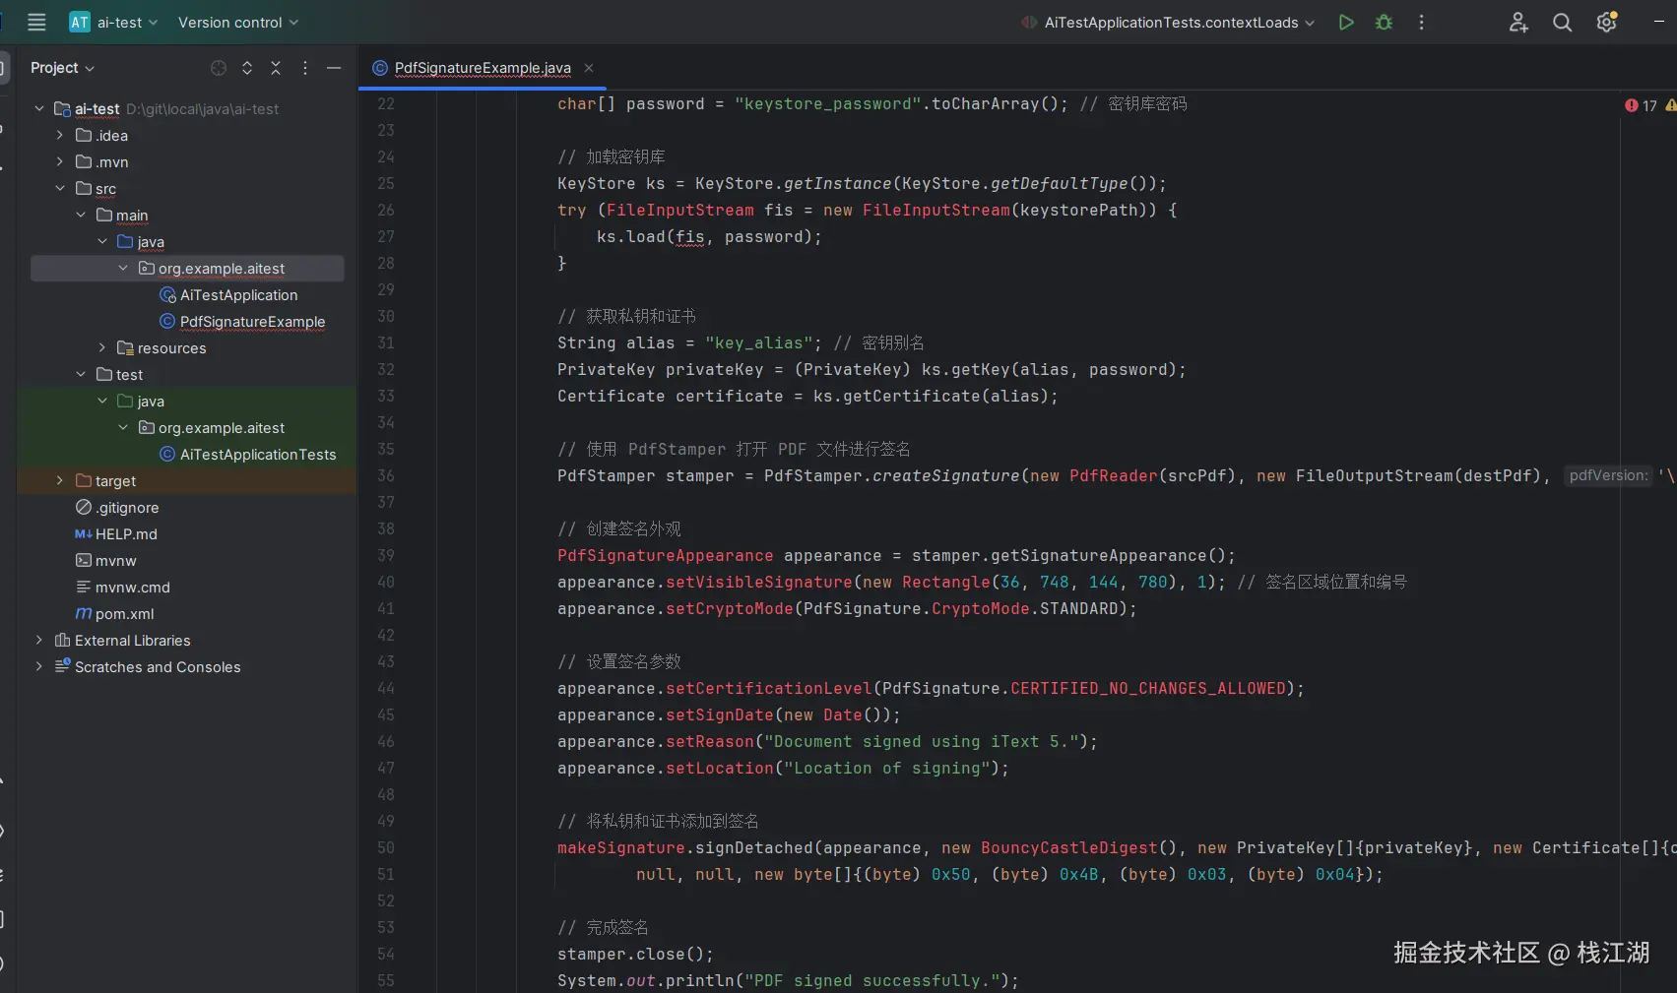Open Project panel options kebab menu
1677x993 pixels.
click(x=305, y=68)
